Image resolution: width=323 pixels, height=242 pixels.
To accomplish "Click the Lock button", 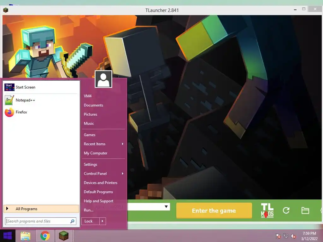I will point(91,221).
